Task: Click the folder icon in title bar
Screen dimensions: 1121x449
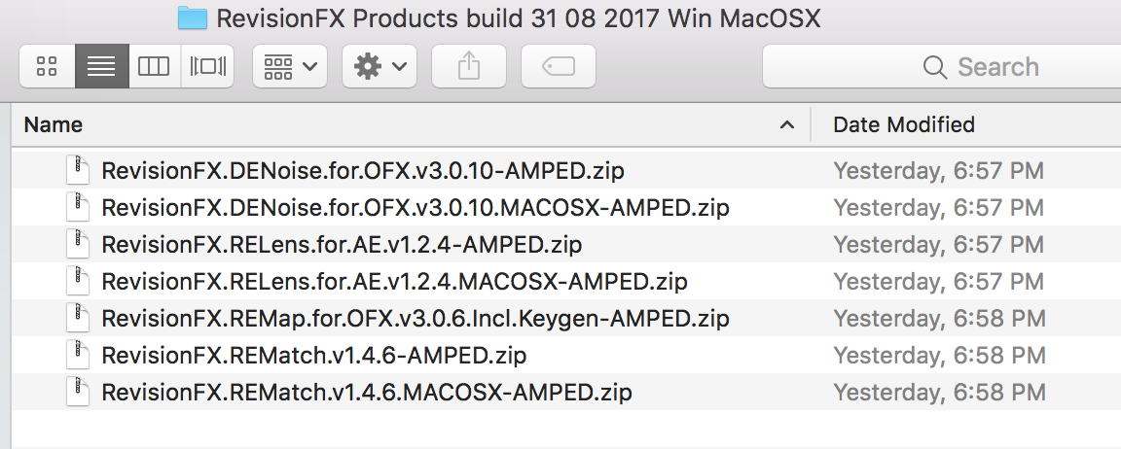Action: click(193, 17)
